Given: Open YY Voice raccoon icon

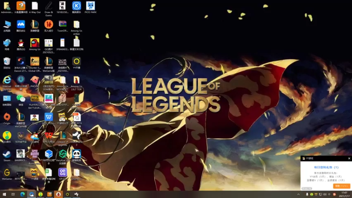Looking at the screenshot, I should (x=35, y=172).
